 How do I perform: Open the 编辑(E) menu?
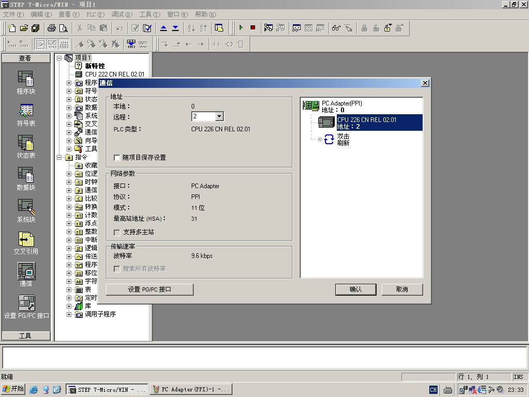[x=41, y=14]
